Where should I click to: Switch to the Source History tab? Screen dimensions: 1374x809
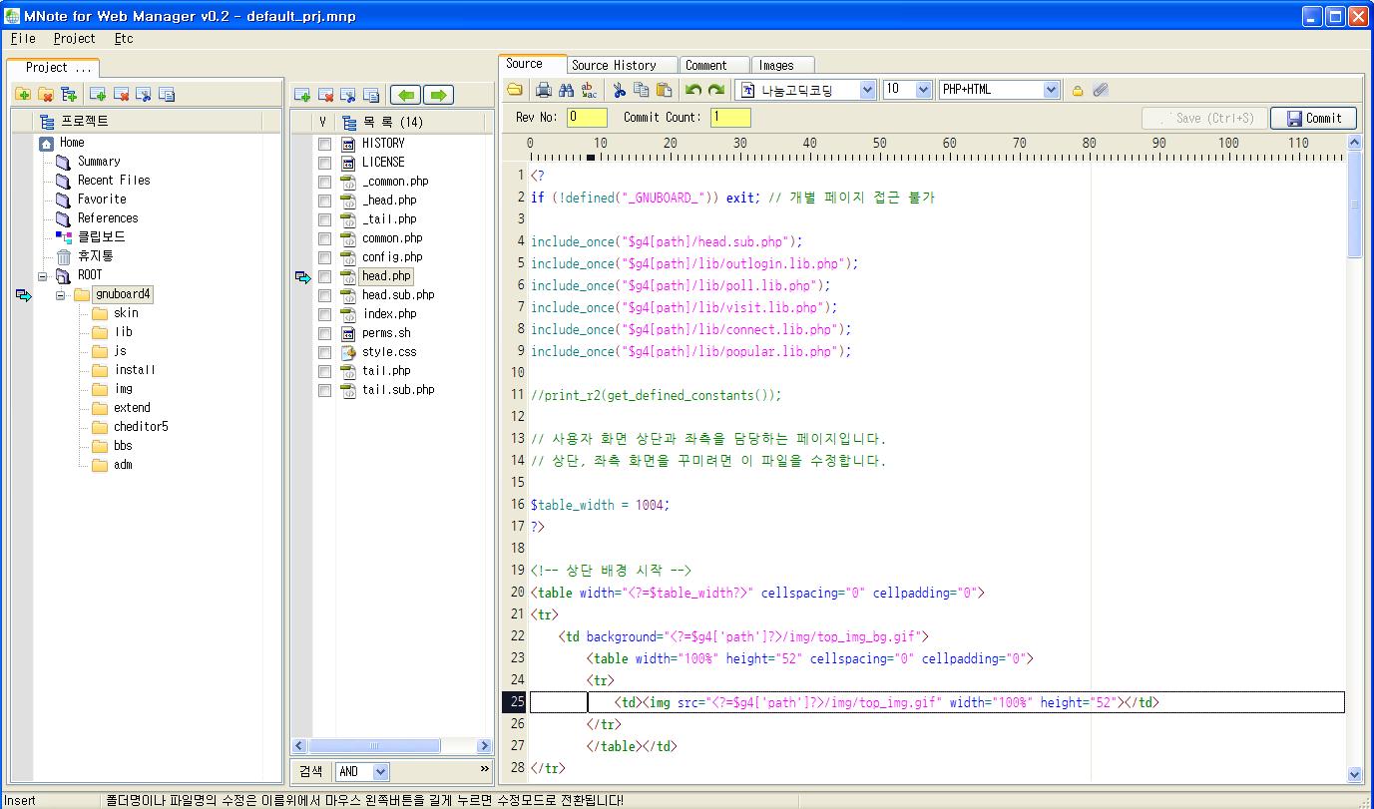point(614,65)
